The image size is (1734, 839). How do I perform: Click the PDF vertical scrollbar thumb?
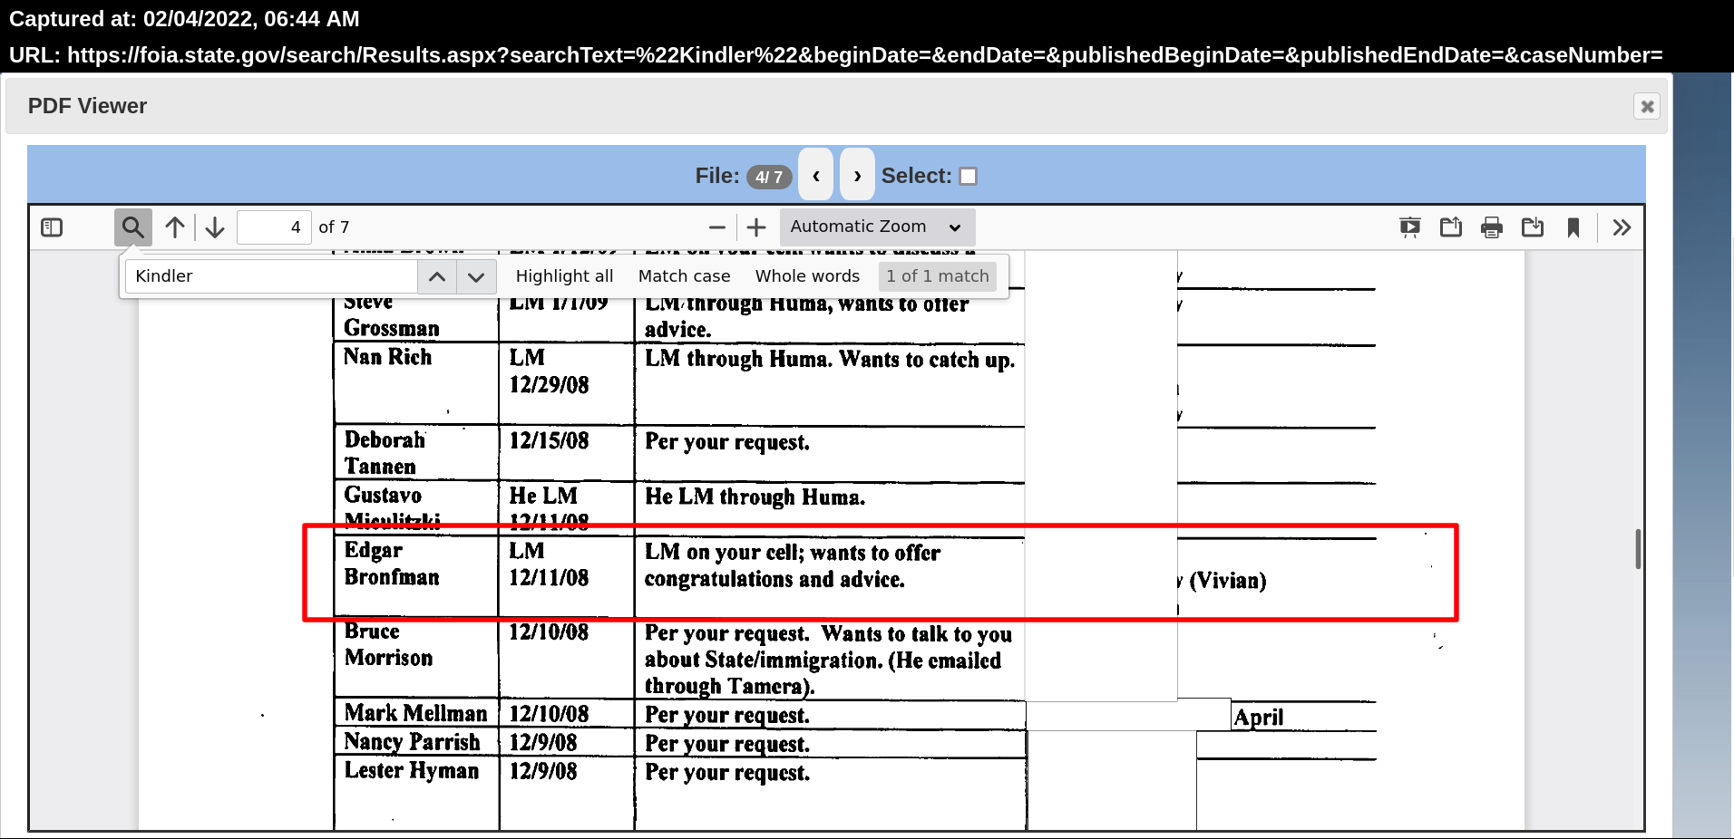coord(1638,549)
